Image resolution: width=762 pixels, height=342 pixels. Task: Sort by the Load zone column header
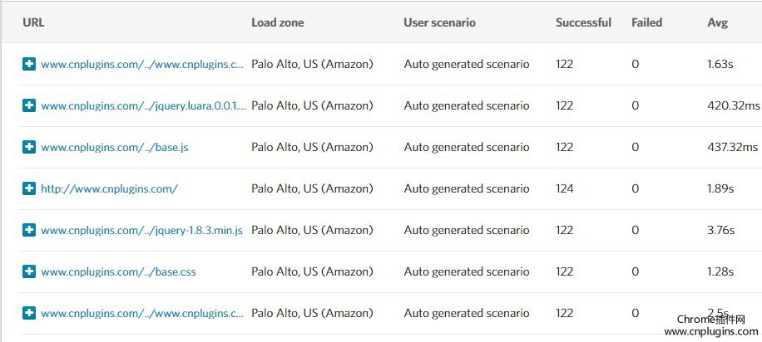pyautogui.click(x=278, y=22)
